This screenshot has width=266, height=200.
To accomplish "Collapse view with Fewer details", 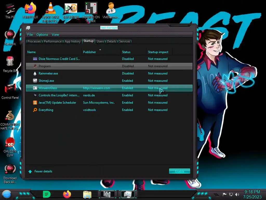I will coord(43,171).
